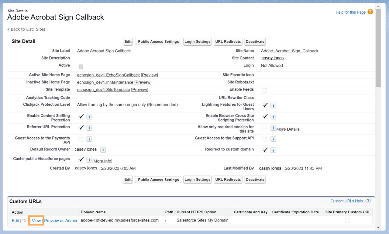Click the bottom Public Access Settings button

tap(158, 180)
